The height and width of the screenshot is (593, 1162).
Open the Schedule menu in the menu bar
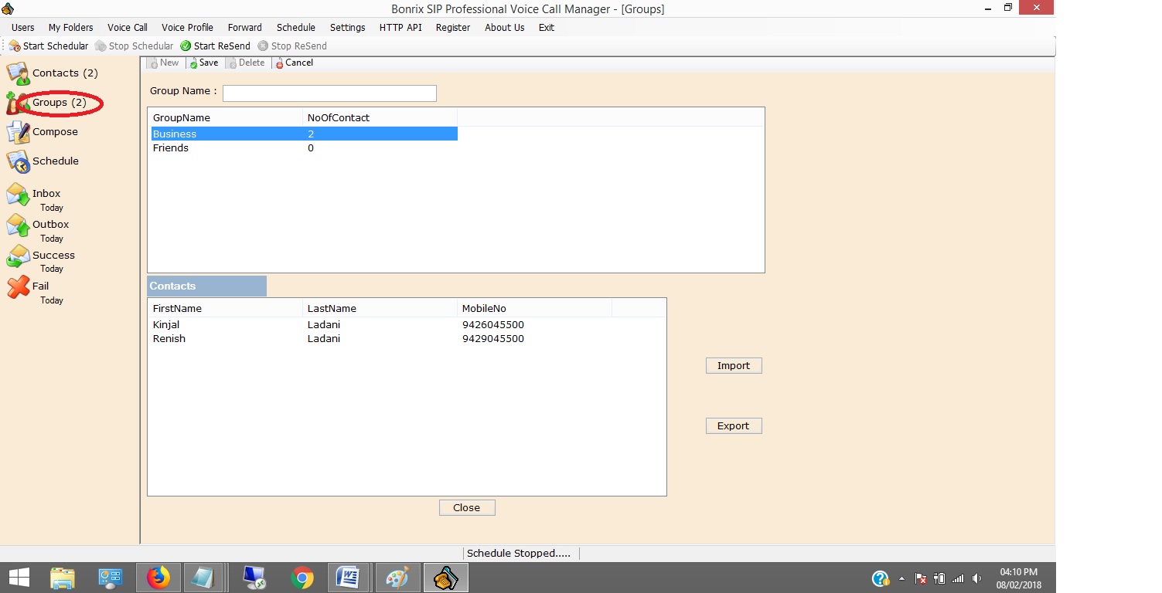click(x=296, y=28)
